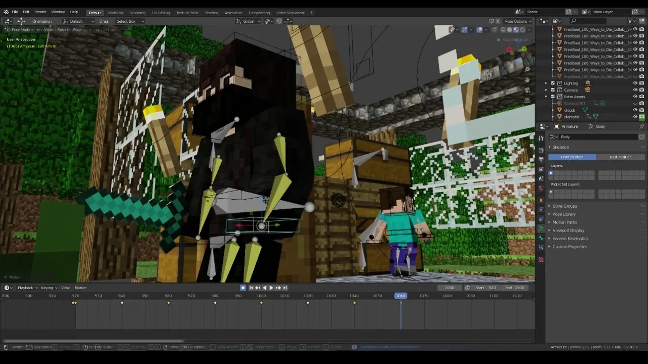Image resolution: width=648 pixels, height=364 pixels.
Task: Open the File menu
Action: [x=15, y=12]
